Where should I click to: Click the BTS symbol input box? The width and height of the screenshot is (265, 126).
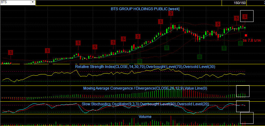(15, 2)
